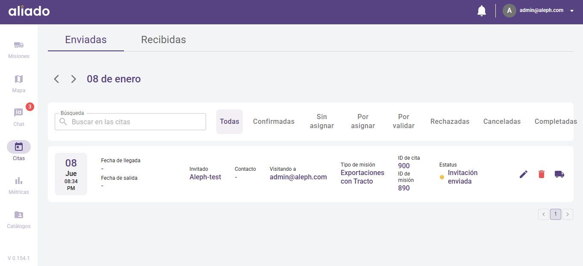583x266 pixels.
Task: Open the Mapa section
Action: (x=19, y=84)
